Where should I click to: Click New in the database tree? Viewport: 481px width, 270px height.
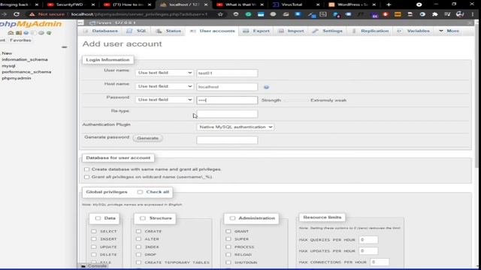(7, 53)
